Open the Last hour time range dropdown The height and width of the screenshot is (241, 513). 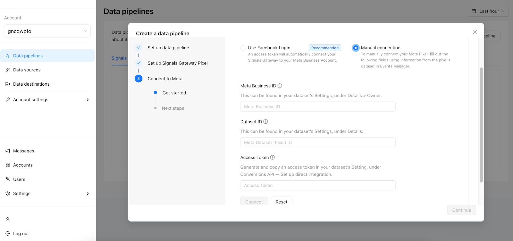pos(488,11)
